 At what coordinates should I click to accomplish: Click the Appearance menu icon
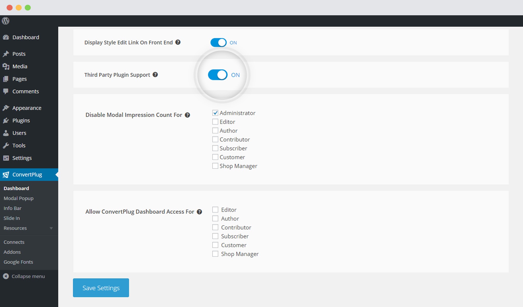tap(7, 108)
